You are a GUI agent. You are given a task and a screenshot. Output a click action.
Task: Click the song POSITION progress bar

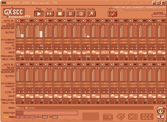click(x=47, y=113)
